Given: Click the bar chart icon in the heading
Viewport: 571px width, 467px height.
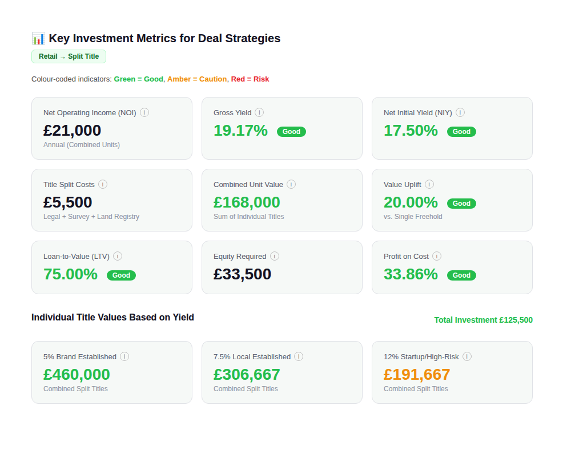Looking at the screenshot, I should [x=37, y=38].
